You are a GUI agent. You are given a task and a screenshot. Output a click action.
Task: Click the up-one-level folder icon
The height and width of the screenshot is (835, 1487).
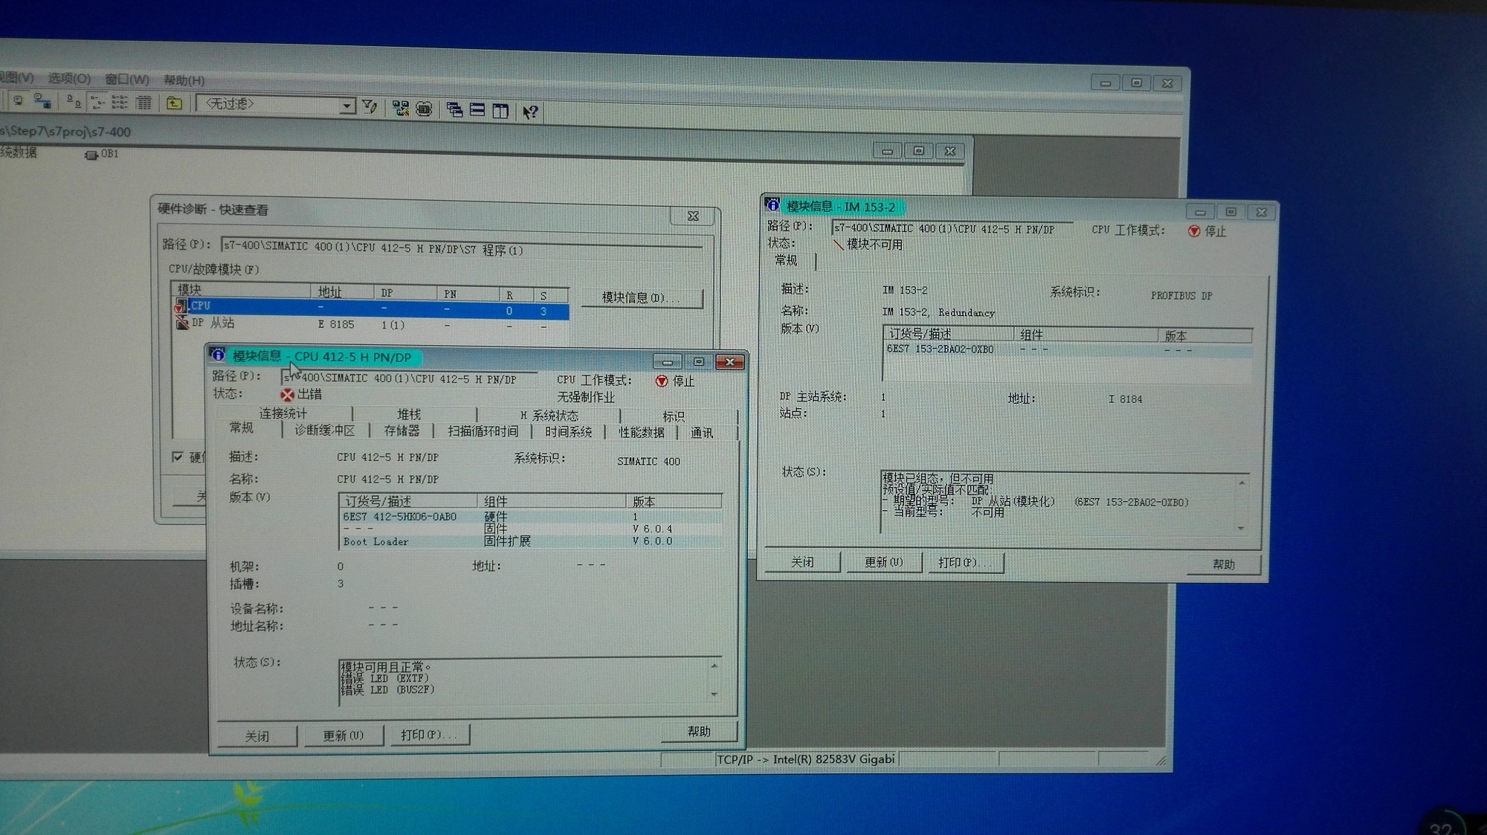pyautogui.click(x=174, y=103)
